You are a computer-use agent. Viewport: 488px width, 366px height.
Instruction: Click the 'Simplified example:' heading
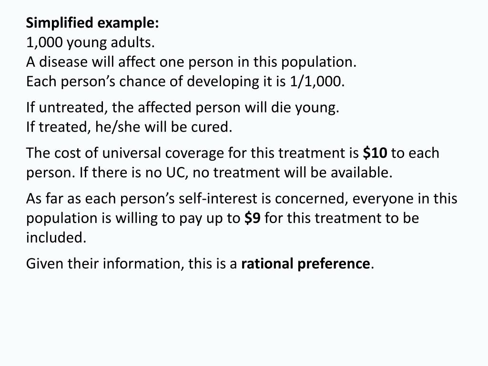[x=92, y=23]
